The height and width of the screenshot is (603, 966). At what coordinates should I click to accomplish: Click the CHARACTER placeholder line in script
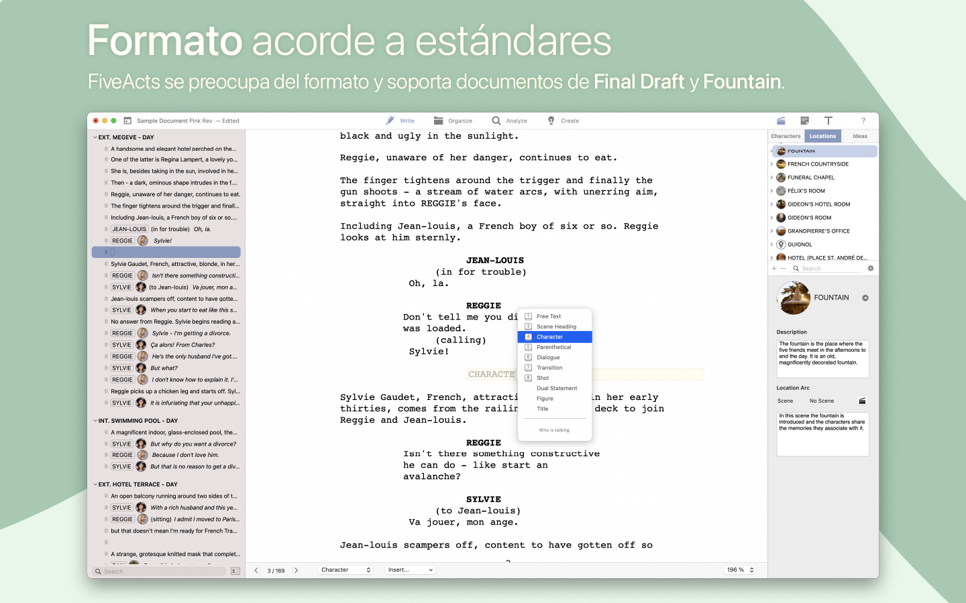585,375
